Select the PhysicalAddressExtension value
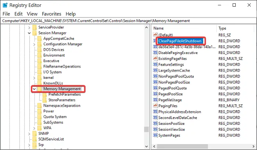The image size is (257, 150). coord(180,112)
